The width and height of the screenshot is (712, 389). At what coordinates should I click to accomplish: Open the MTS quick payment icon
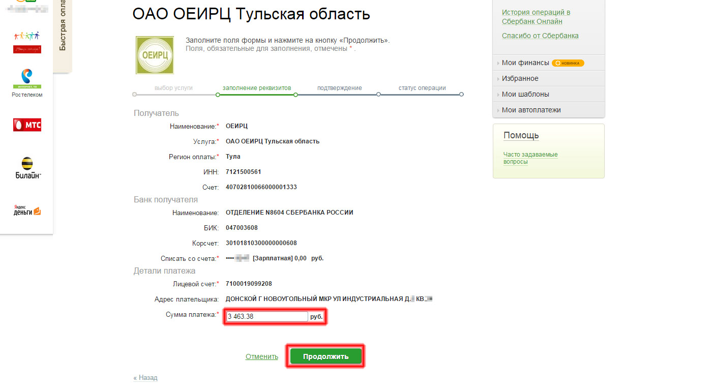coord(27,125)
